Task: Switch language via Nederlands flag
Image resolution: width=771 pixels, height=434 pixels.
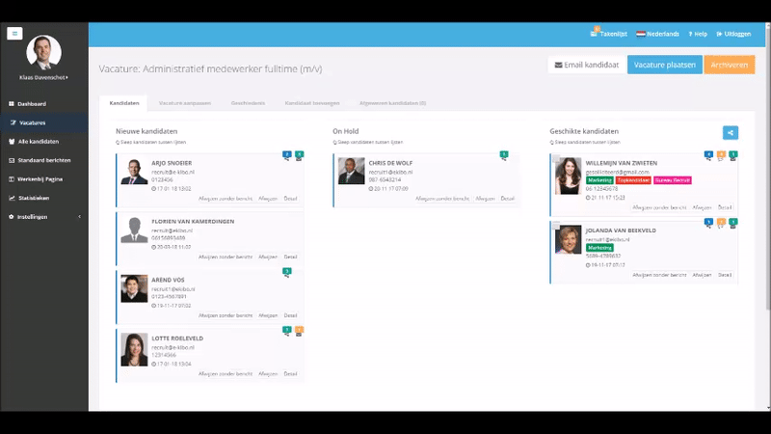Action: pyautogui.click(x=657, y=34)
